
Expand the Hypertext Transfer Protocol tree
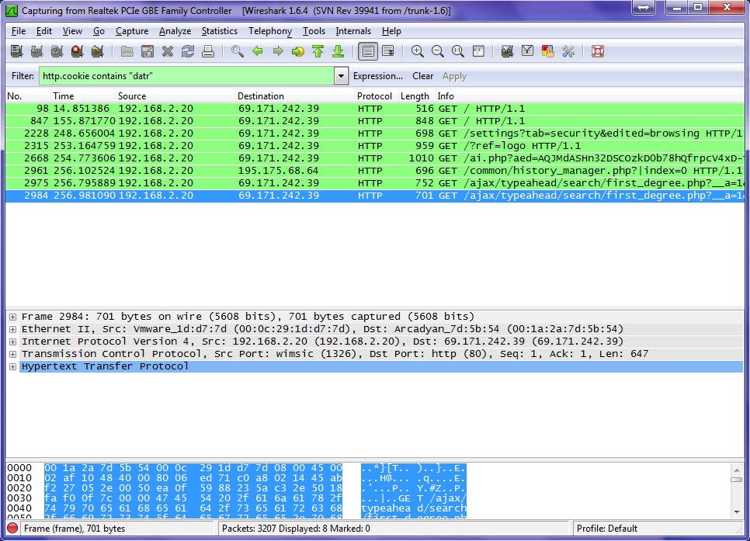pyautogui.click(x=12, y=366)
